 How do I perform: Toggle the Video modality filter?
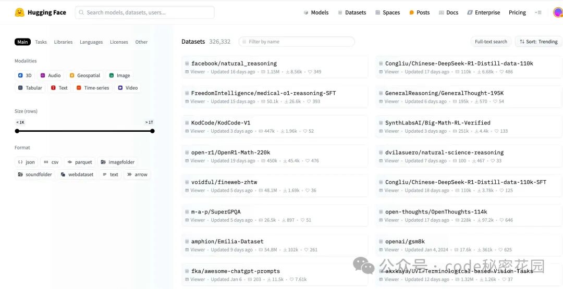point(128,88)
